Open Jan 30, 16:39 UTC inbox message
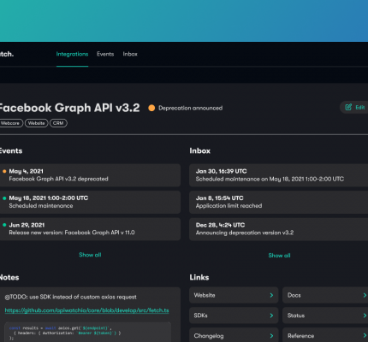This screenshot has height=342, width=368. click(x=278, y=175)
